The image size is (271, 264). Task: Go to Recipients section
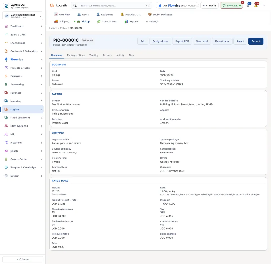coord(105,14)
